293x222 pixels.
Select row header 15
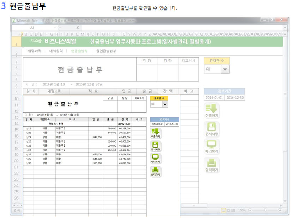pyautogui.click(x=16, y=130)
